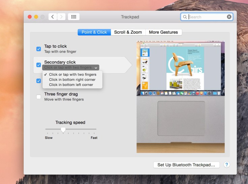Open help with the question mark button
The height and width of the screenshot is (184, 248).
(x=227, y=165)
